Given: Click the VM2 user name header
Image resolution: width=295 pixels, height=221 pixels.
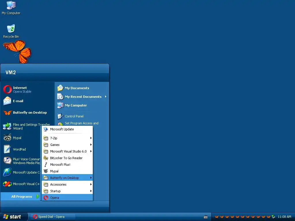Looking at the screenshot, I should [x=11, y=73].
